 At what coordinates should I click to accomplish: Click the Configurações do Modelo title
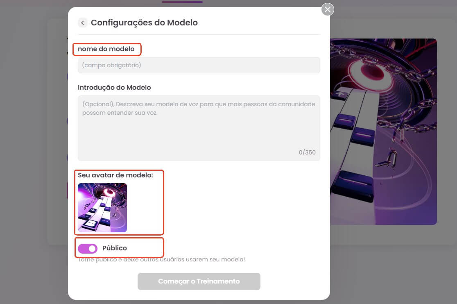tap(144, 23)
